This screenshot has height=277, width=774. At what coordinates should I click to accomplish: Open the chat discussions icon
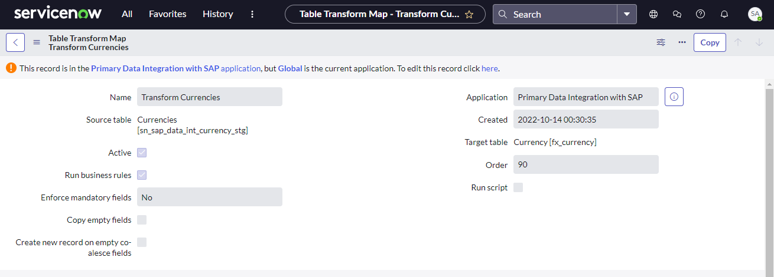(677, 14)
